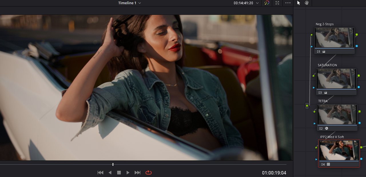Select the hand pan tool

pyautogui.click(x=307, y=3)
